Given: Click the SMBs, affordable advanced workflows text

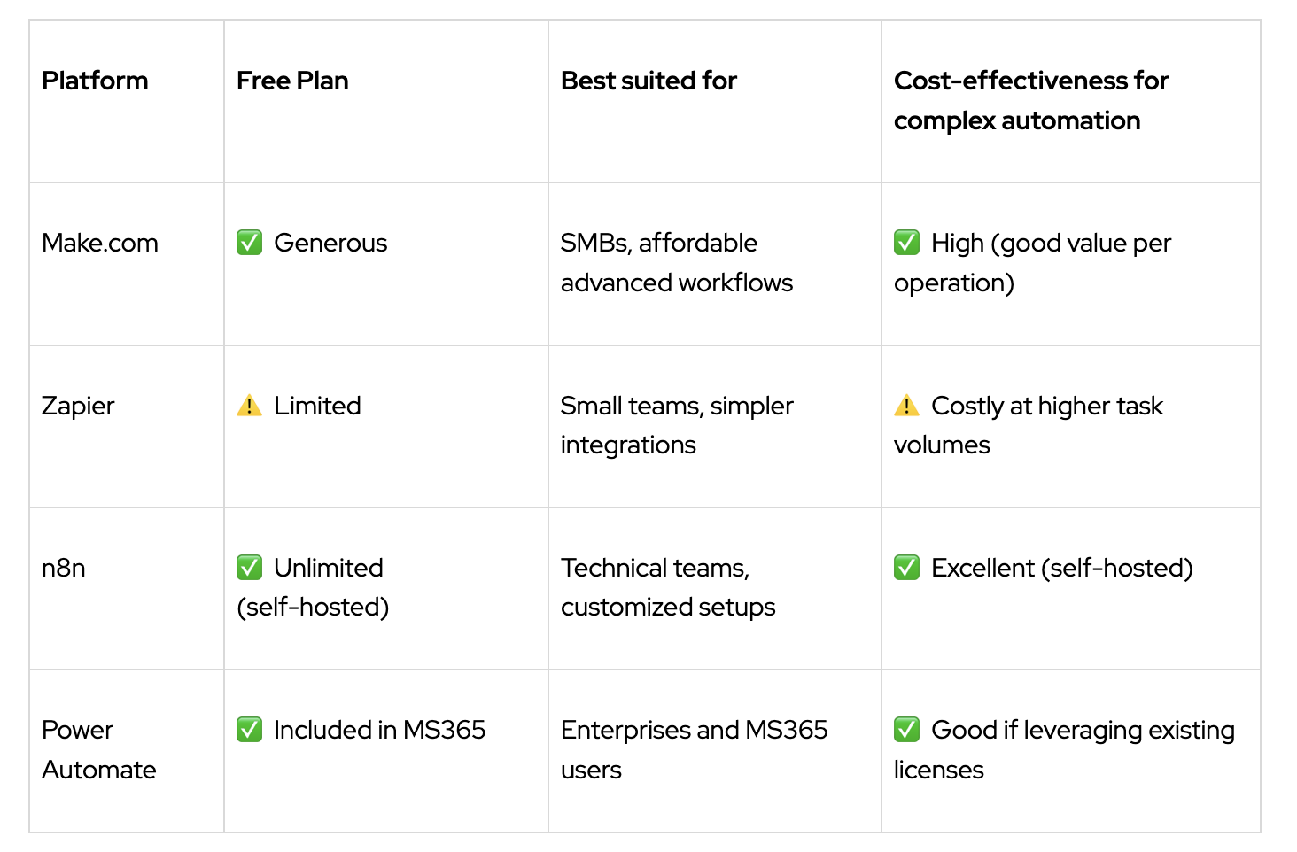Looking at the screenshot, I should pos(676,262).
